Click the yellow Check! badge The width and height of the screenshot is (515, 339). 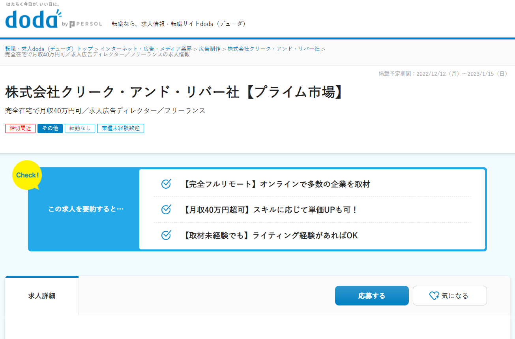(x=27, y=175)
